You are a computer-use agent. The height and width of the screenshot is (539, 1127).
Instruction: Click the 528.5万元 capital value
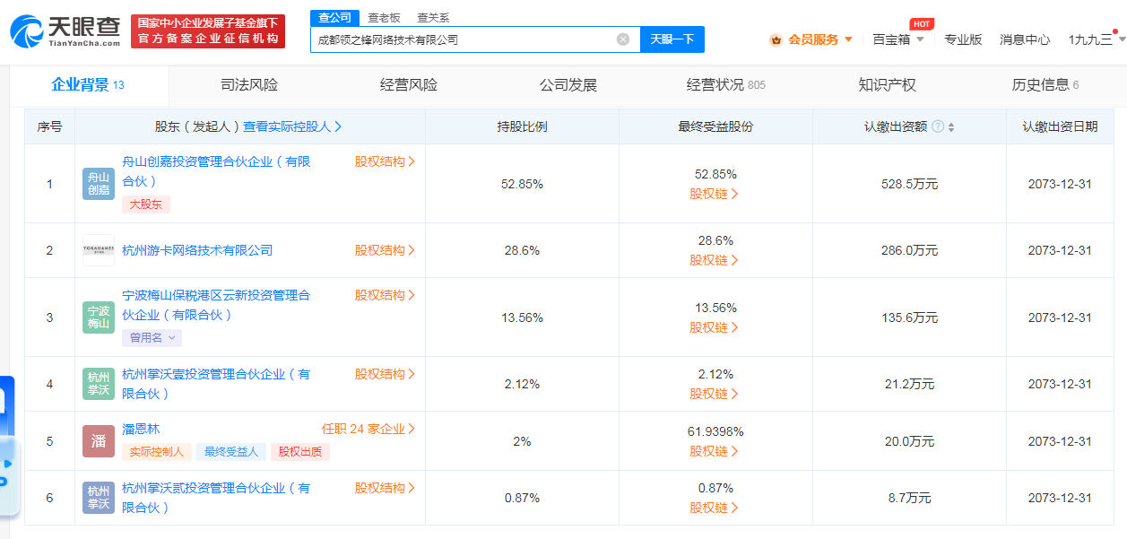tap(909, 184)
